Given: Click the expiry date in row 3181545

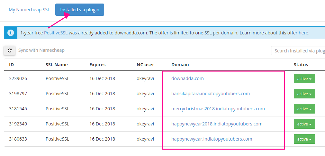Looking at the screenshot, I should click(x=102, y=109).
